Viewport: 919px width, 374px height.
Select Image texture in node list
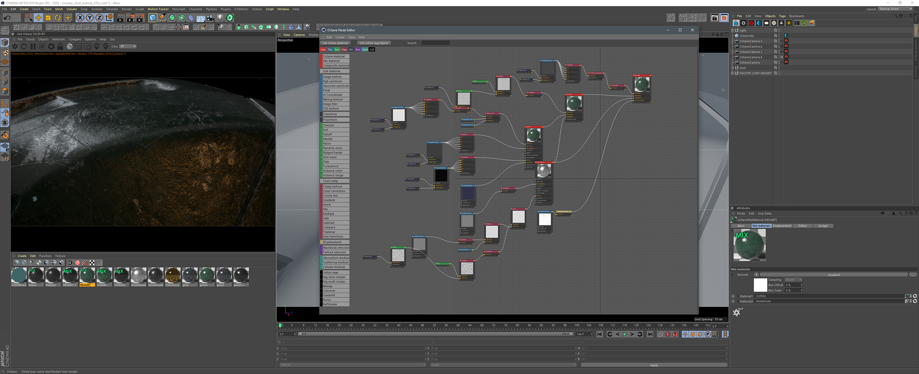[x=335, y=77]
